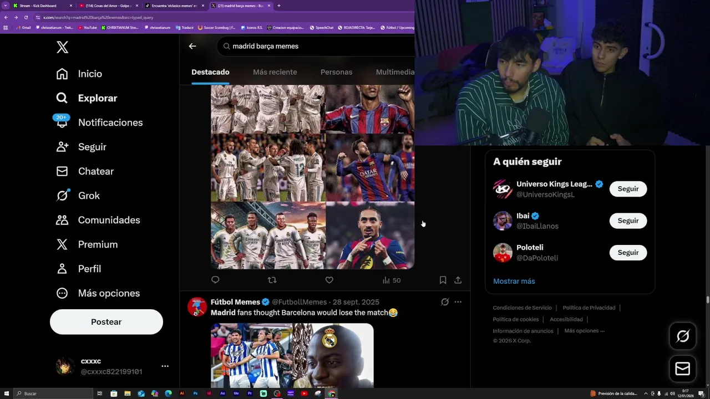Like the image collage post
This screenshot has width=710, height=399.
pyautogui.click(x=329, y=280)
